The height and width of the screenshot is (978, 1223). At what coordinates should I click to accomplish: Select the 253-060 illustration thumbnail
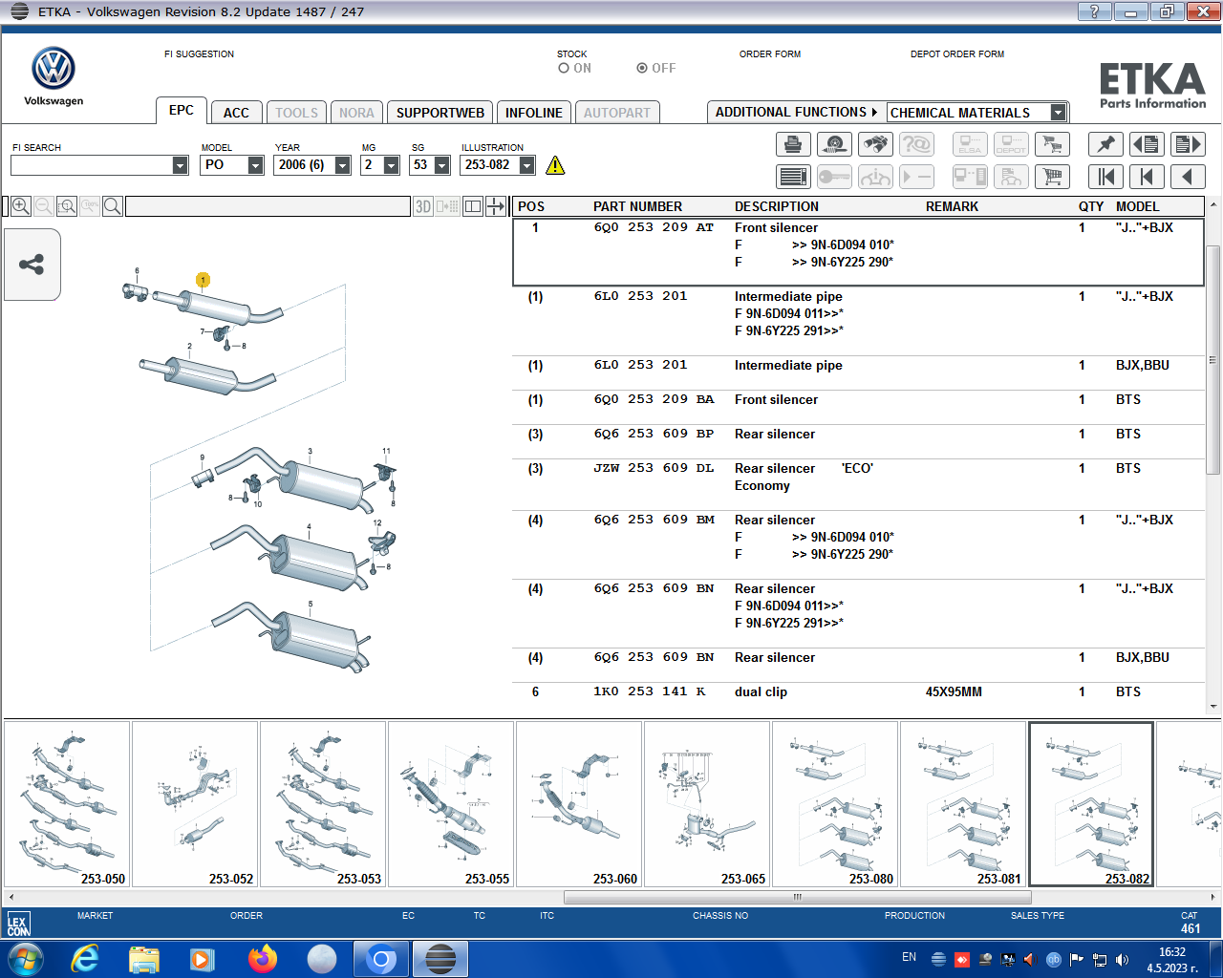(579, 804)
